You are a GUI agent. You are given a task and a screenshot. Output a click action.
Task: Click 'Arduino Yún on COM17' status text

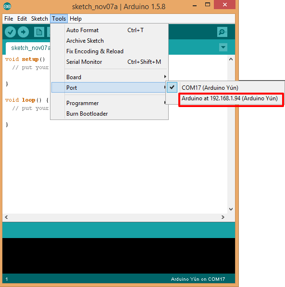pos(198,279)
